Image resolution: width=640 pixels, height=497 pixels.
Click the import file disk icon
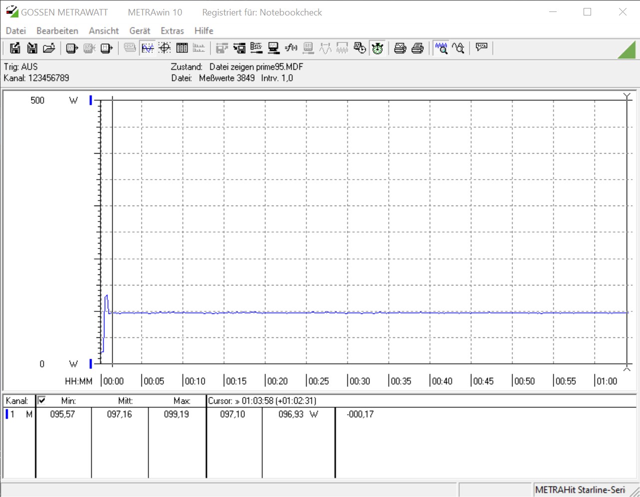point(32,48)
